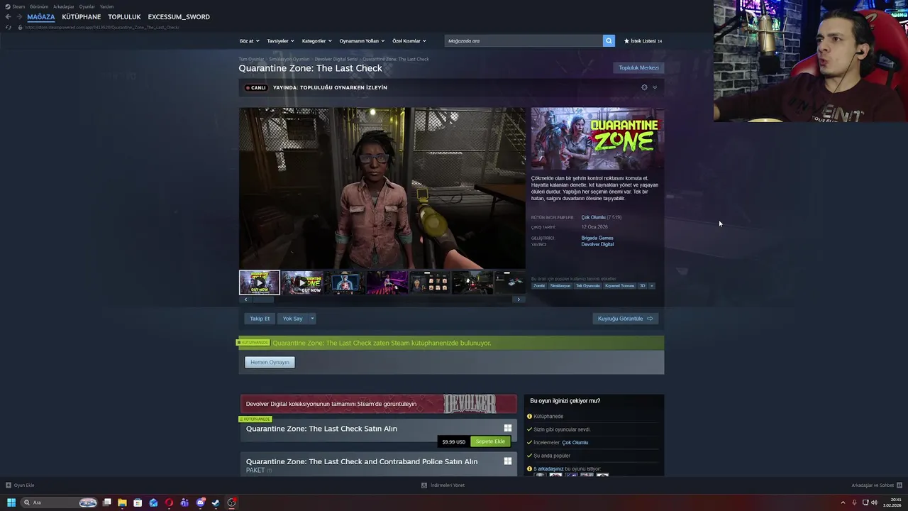This screenshot has height=511, width=908.
Task: Click the Takip Et button
Action: 260,319
